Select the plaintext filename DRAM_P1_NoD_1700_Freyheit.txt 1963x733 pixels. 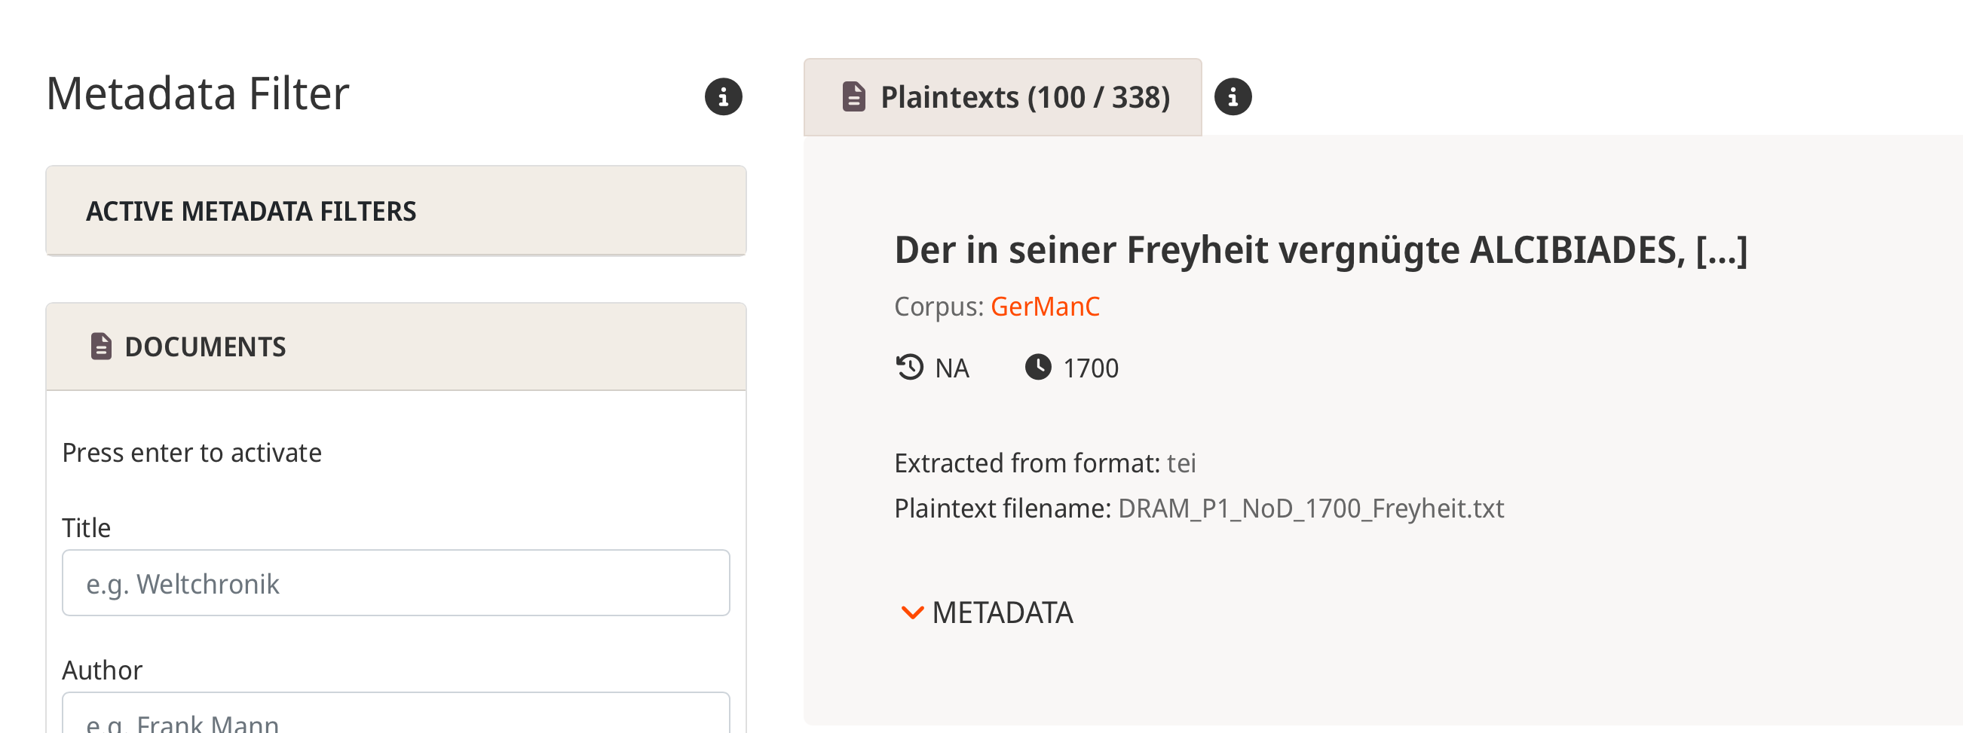1310,509
